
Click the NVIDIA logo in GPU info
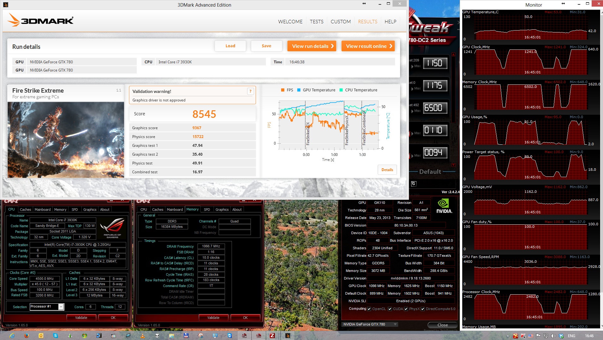[x=444, y=206]
